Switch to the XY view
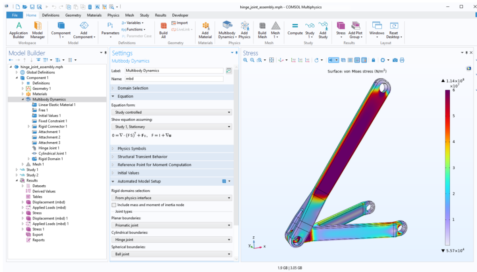 [293, 60]
